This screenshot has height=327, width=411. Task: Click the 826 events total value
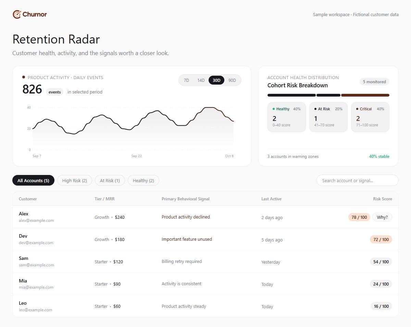click(32, 89)
